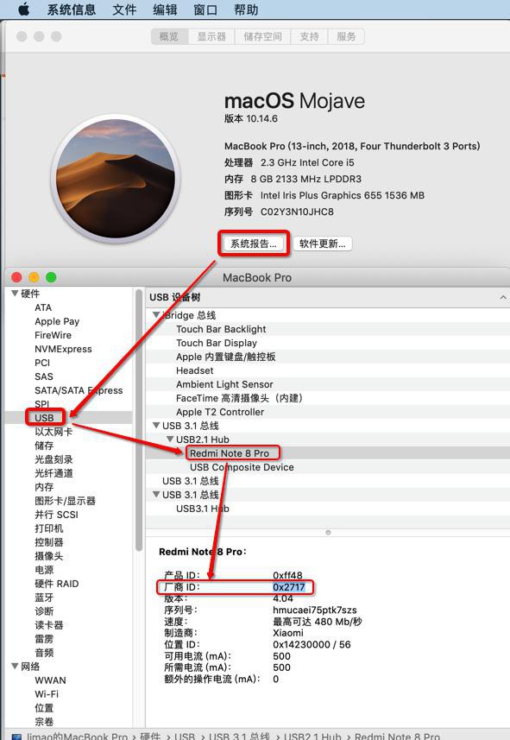Switch to the 概览 tab
This screenshot has height=740, width=510.
(x=169, y=36)
